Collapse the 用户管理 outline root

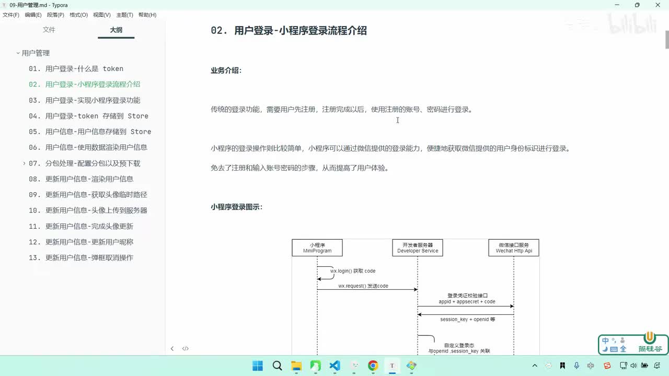coord(17,53)
